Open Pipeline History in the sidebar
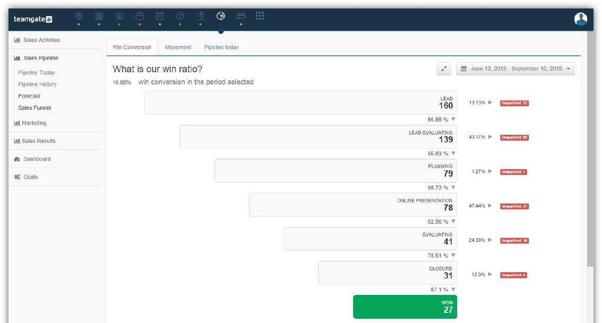 coord(37,84)
